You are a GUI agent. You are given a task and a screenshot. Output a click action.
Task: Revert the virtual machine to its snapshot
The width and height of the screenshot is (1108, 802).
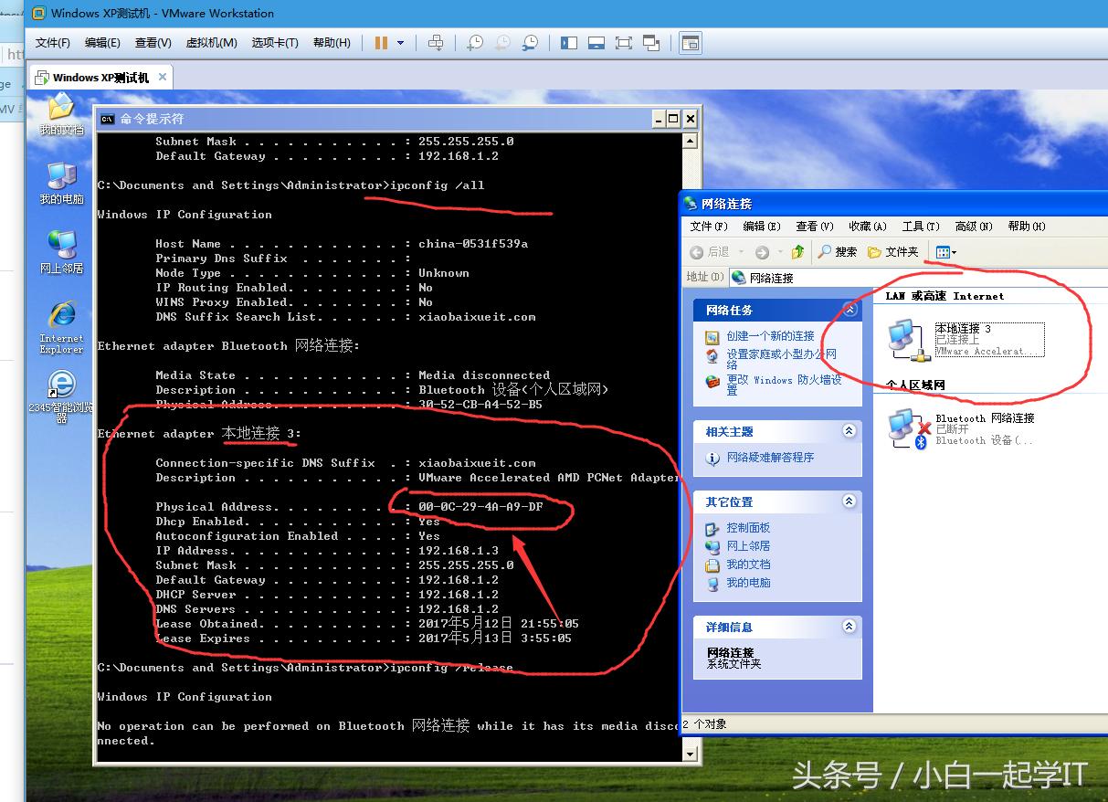coord(503,42)
